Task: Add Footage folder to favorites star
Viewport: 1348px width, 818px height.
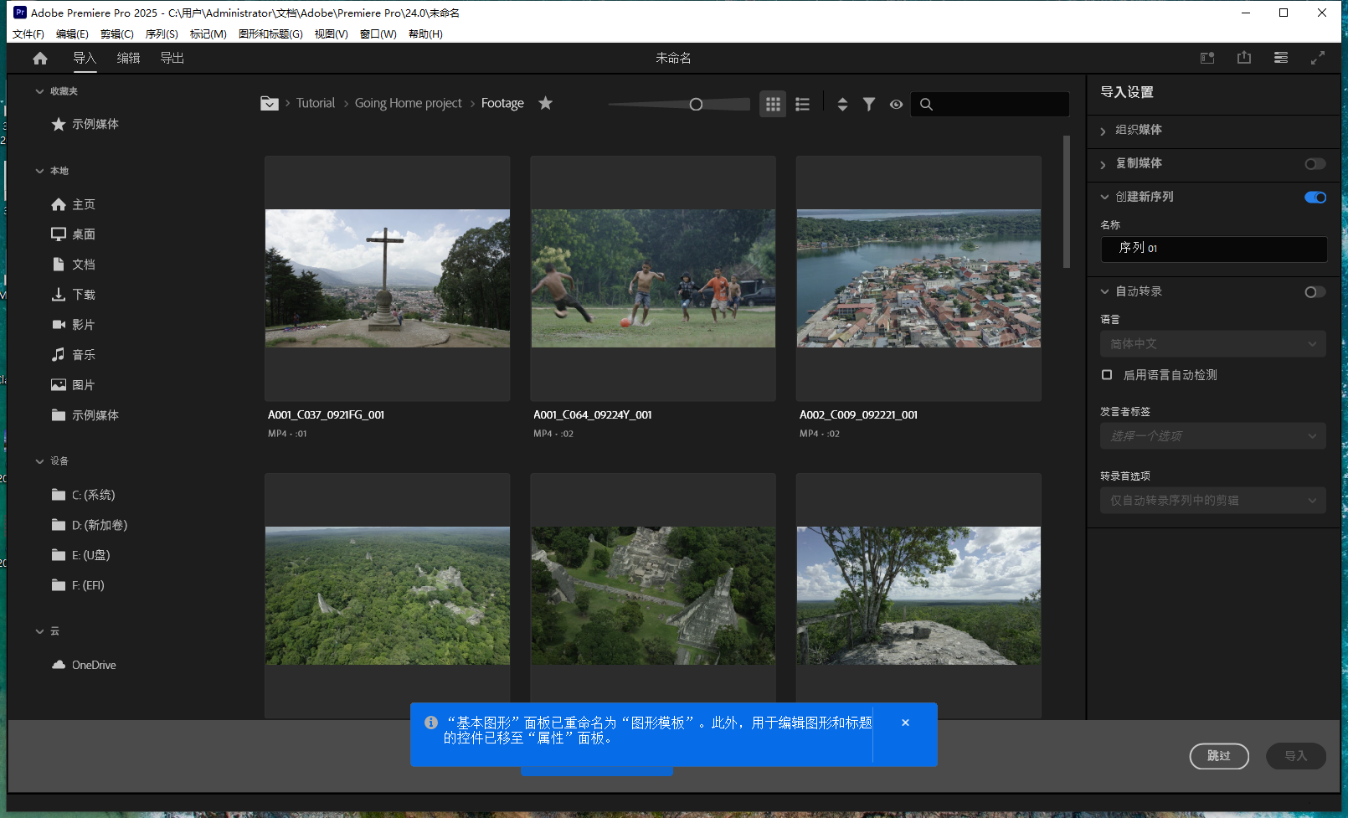Action: tap(545, 103)
